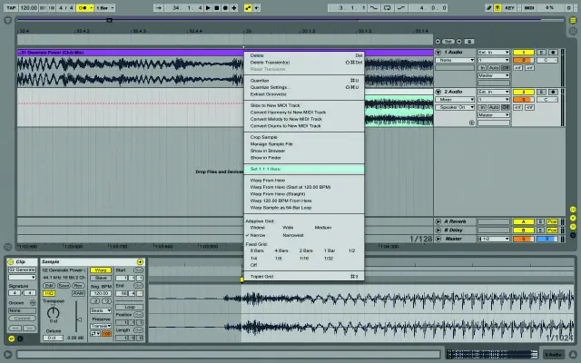This screenshot has width=581, height=363.
Task: Choose Crop Sample in context menu
Action: click(x=304, y=137)
